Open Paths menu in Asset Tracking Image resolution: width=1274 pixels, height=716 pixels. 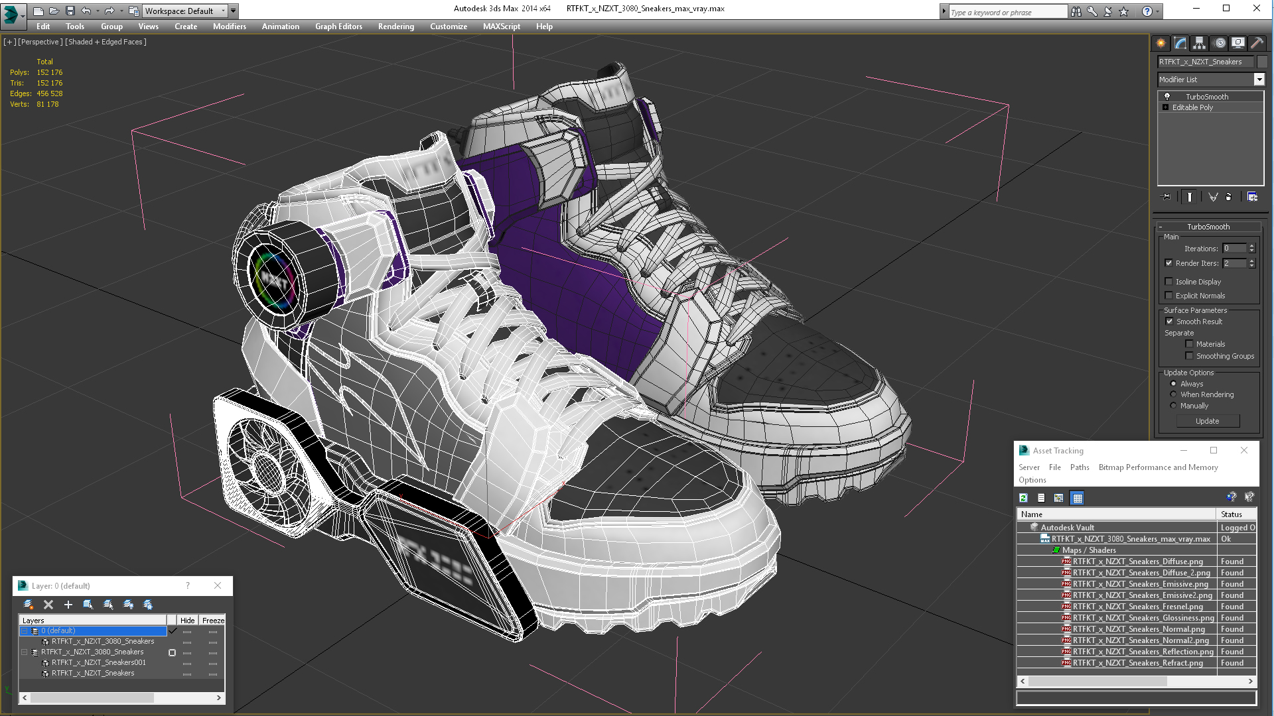click(x=1080, y=467)
